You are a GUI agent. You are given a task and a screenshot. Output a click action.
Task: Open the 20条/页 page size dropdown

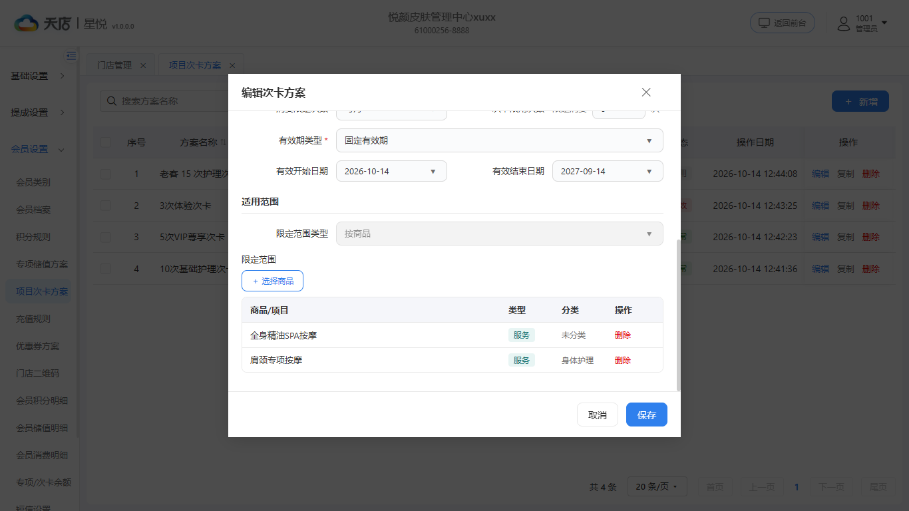click(x=657, y=487)
